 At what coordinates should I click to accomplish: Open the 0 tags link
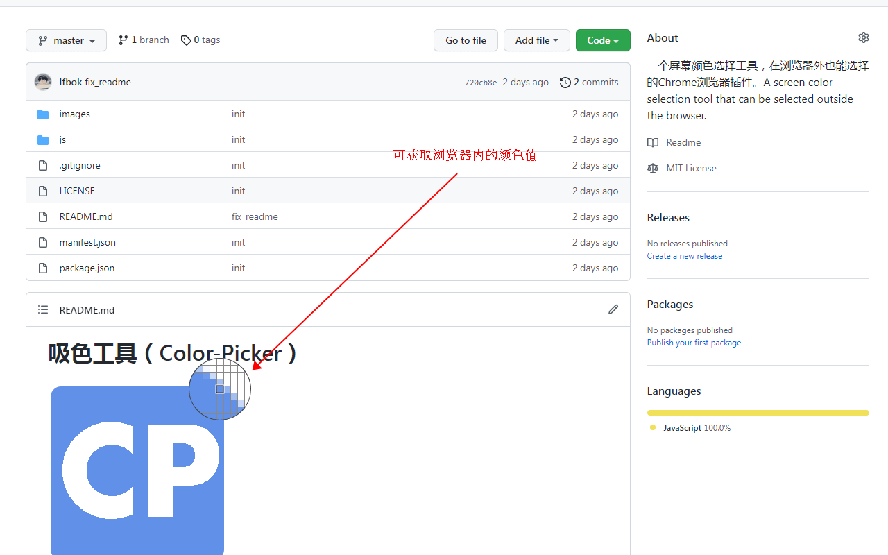(x=200, y=40)
